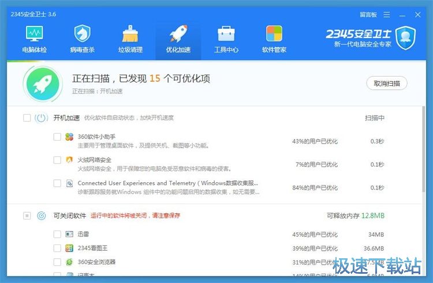Image resolution: width=433 pixels, height=283 pixels.
Task: Click the 扫描中 scanning status text
Action: pos(375,118)
